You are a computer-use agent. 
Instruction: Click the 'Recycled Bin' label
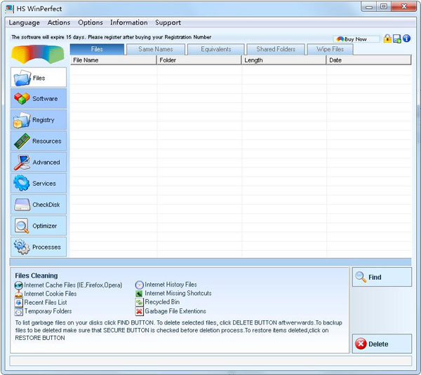pyautogui.click(x=163, y=302)
